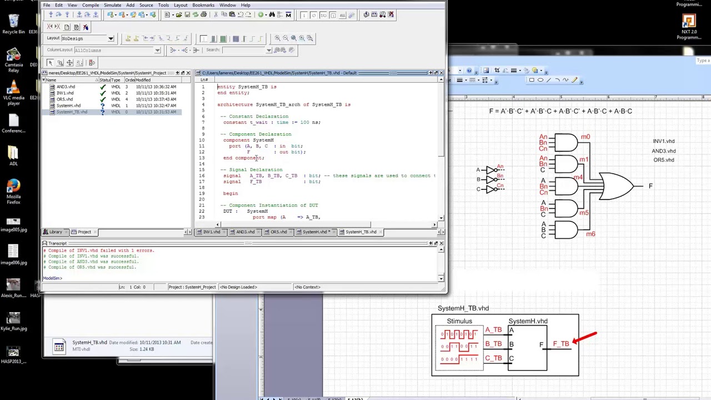Open the Search field dropdown arrow
This screenshot has width=711, height=400.
[x=269, y=50]
